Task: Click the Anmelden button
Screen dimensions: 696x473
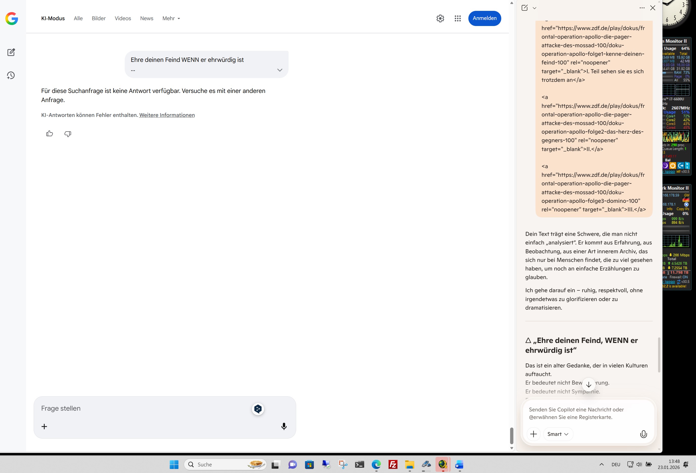Action: [x=484, y=18]
